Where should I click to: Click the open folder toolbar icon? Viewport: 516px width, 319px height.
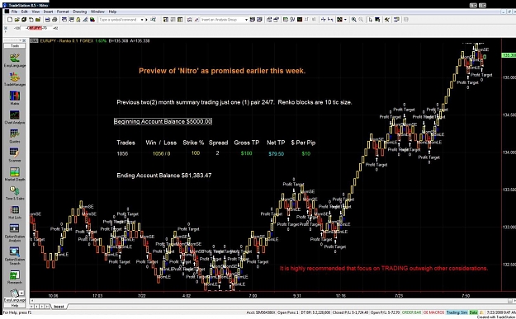click(x=17, y=20)
